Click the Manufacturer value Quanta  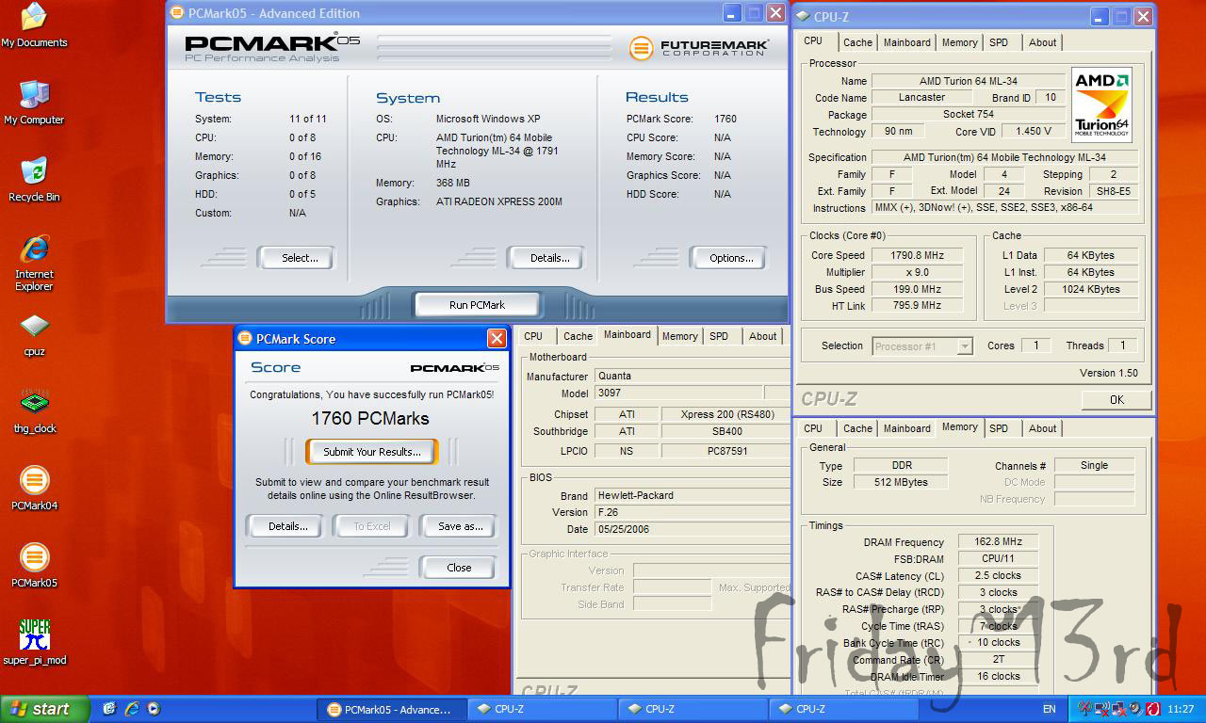[692, 376]
